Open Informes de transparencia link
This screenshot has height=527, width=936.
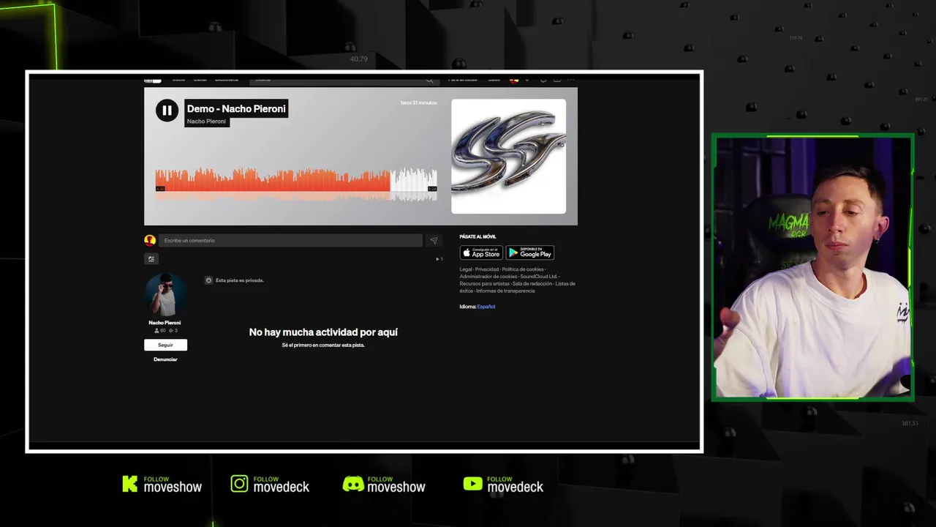[x=505, y=291]
